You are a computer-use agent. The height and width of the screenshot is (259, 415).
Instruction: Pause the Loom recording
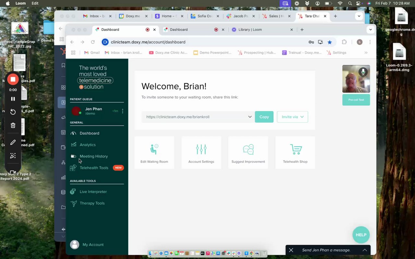(13, 99)
